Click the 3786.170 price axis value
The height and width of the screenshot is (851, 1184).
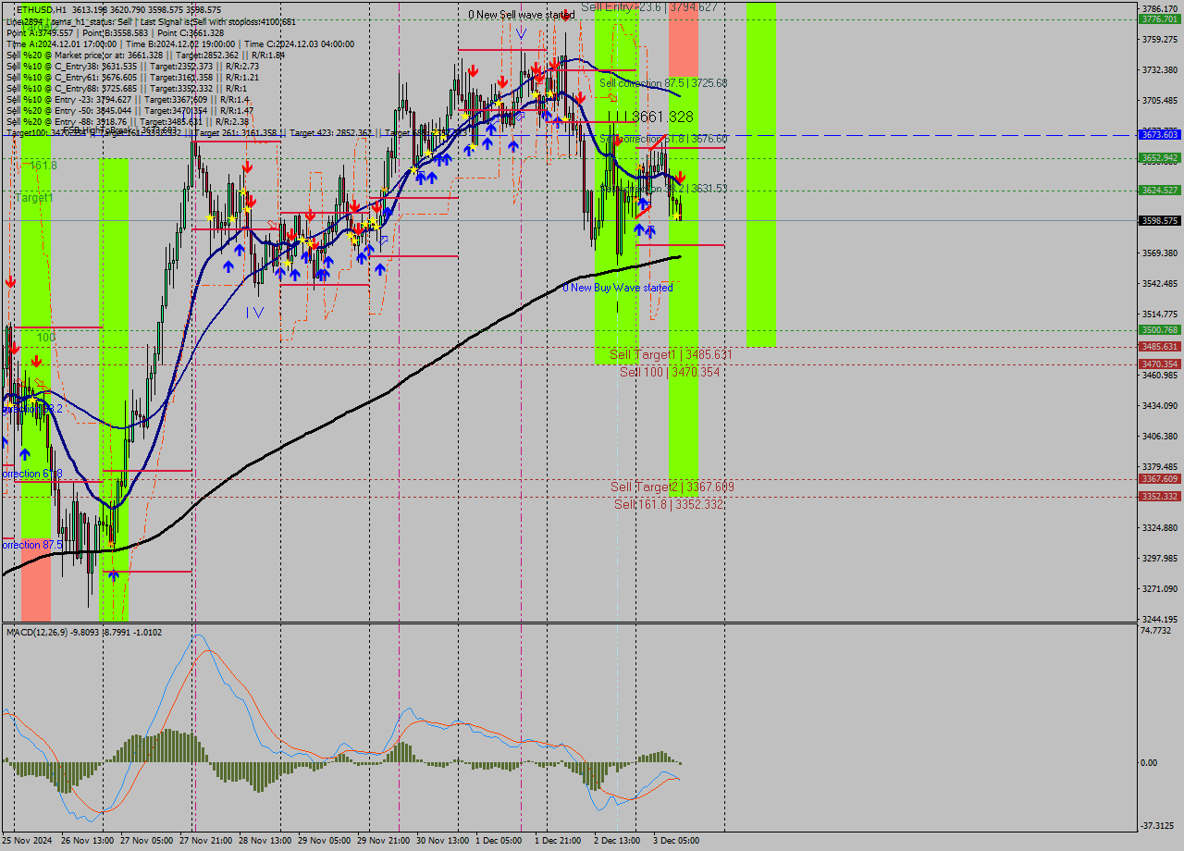coord(1159,8)
